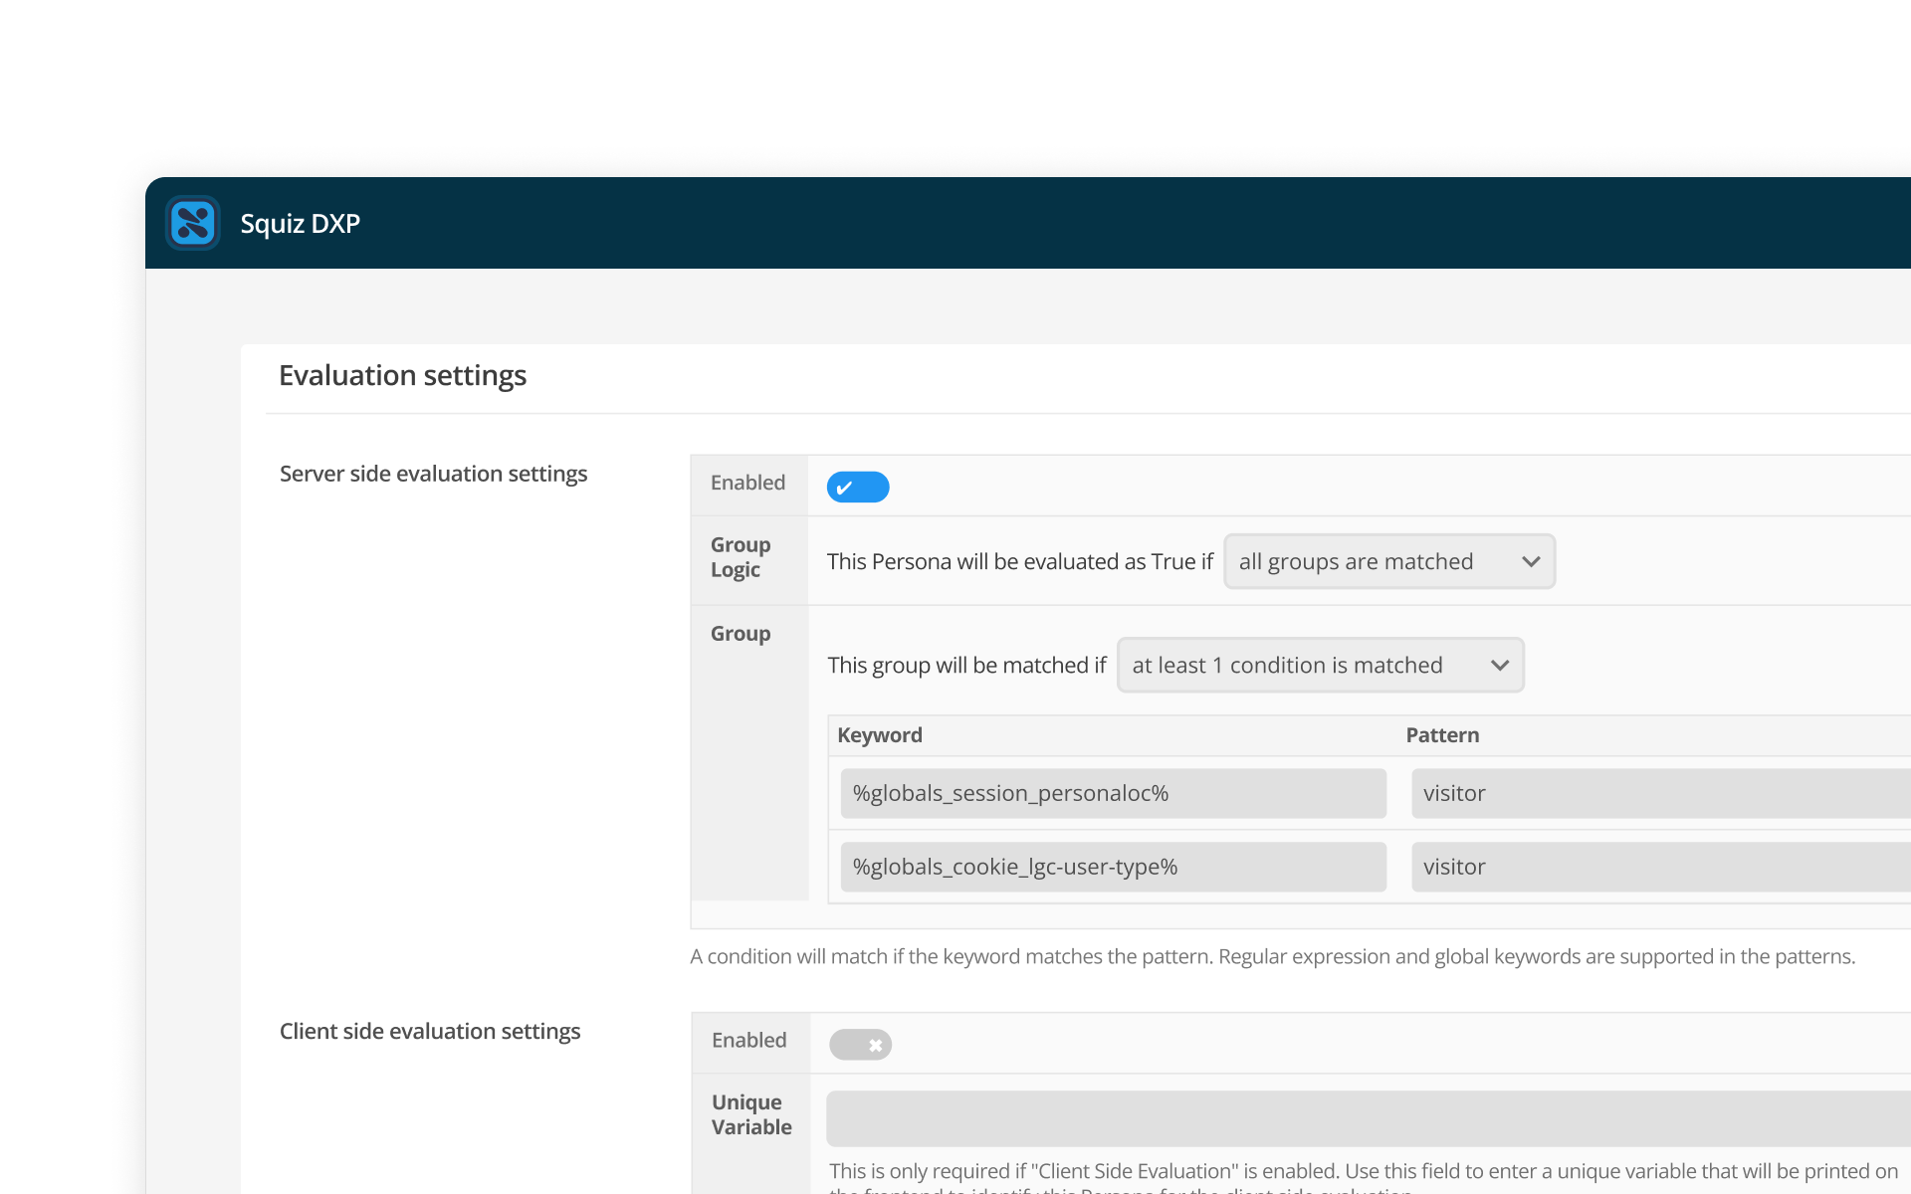The width and height of the screenshot is (1911, 1194).
Task: Click the checkmark on the blue toggle
Action: point(844,488)
